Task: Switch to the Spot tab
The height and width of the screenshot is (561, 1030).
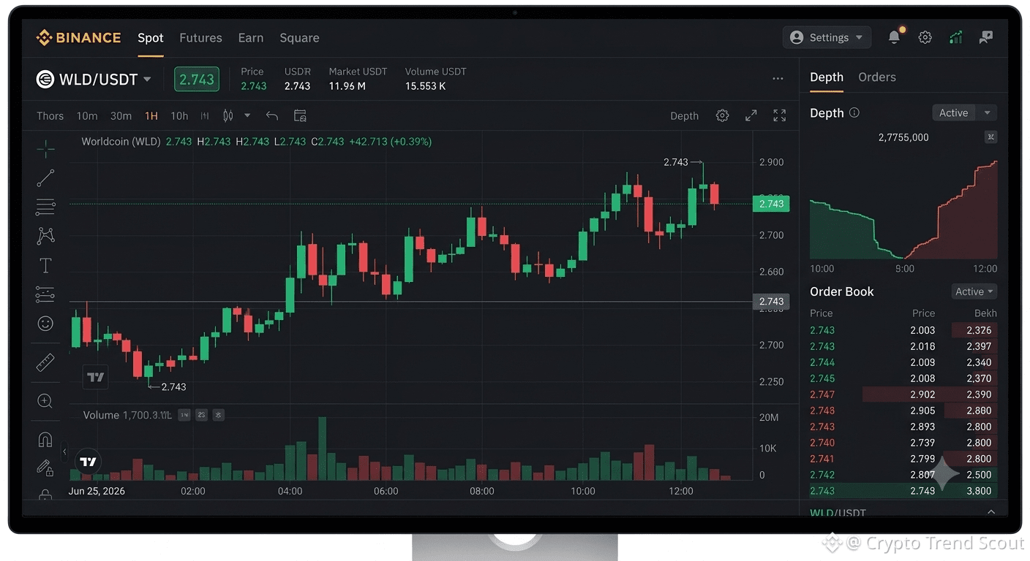Action: click(151, 38)
